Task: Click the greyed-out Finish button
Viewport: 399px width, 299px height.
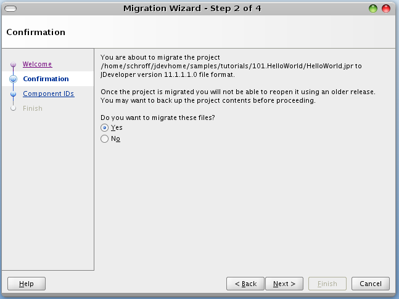Action: pyautogui.click(x=327, y=284)
